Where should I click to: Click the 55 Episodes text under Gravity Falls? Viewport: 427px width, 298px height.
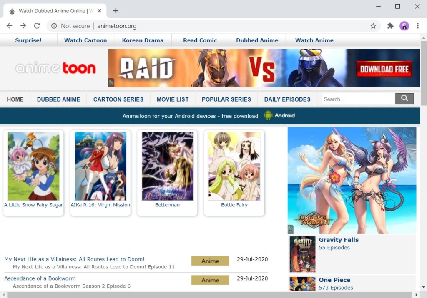pos(334,248)
